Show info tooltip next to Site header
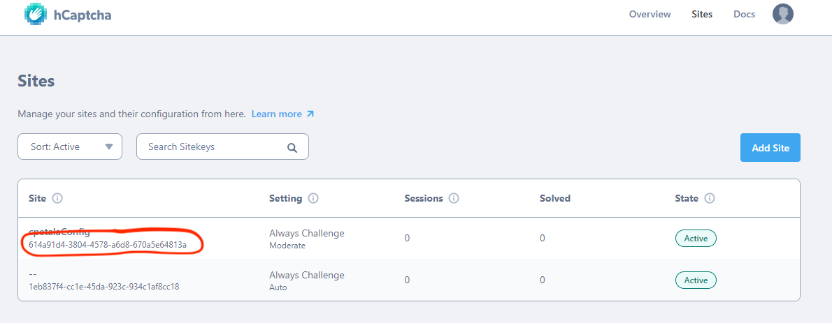 click(57, 199)
